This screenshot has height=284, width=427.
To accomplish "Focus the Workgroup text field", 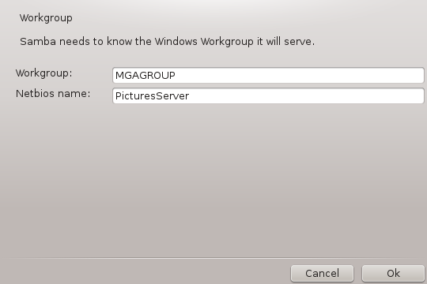I will point(268,75).
